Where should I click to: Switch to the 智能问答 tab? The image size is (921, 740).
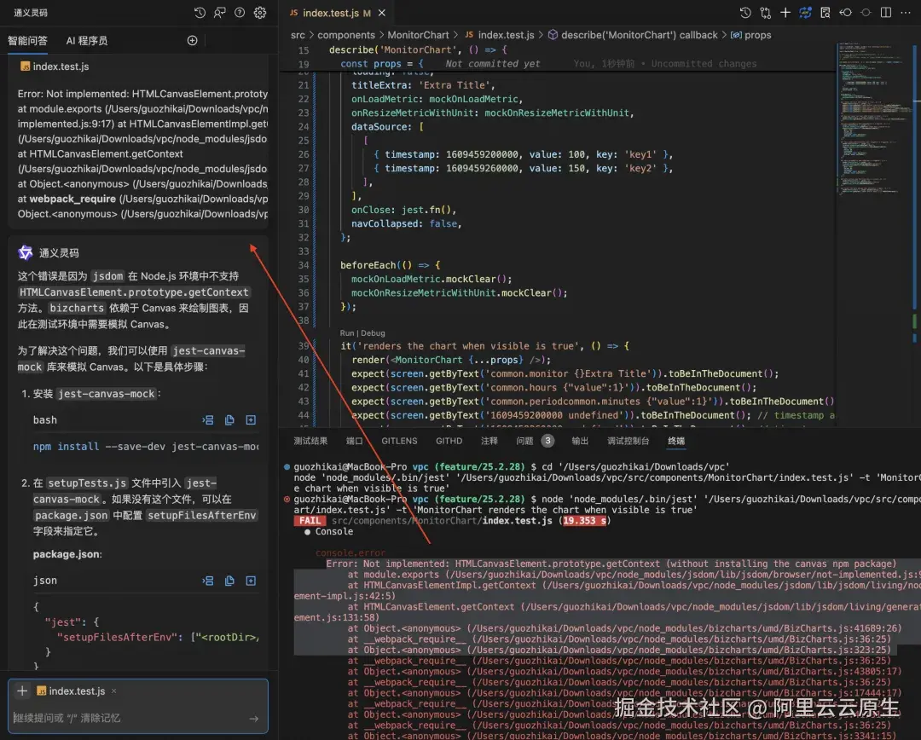(x=27, y=41)
